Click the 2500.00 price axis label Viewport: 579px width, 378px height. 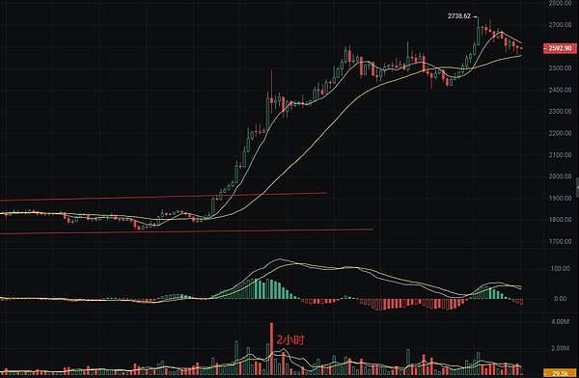(560, 68)
